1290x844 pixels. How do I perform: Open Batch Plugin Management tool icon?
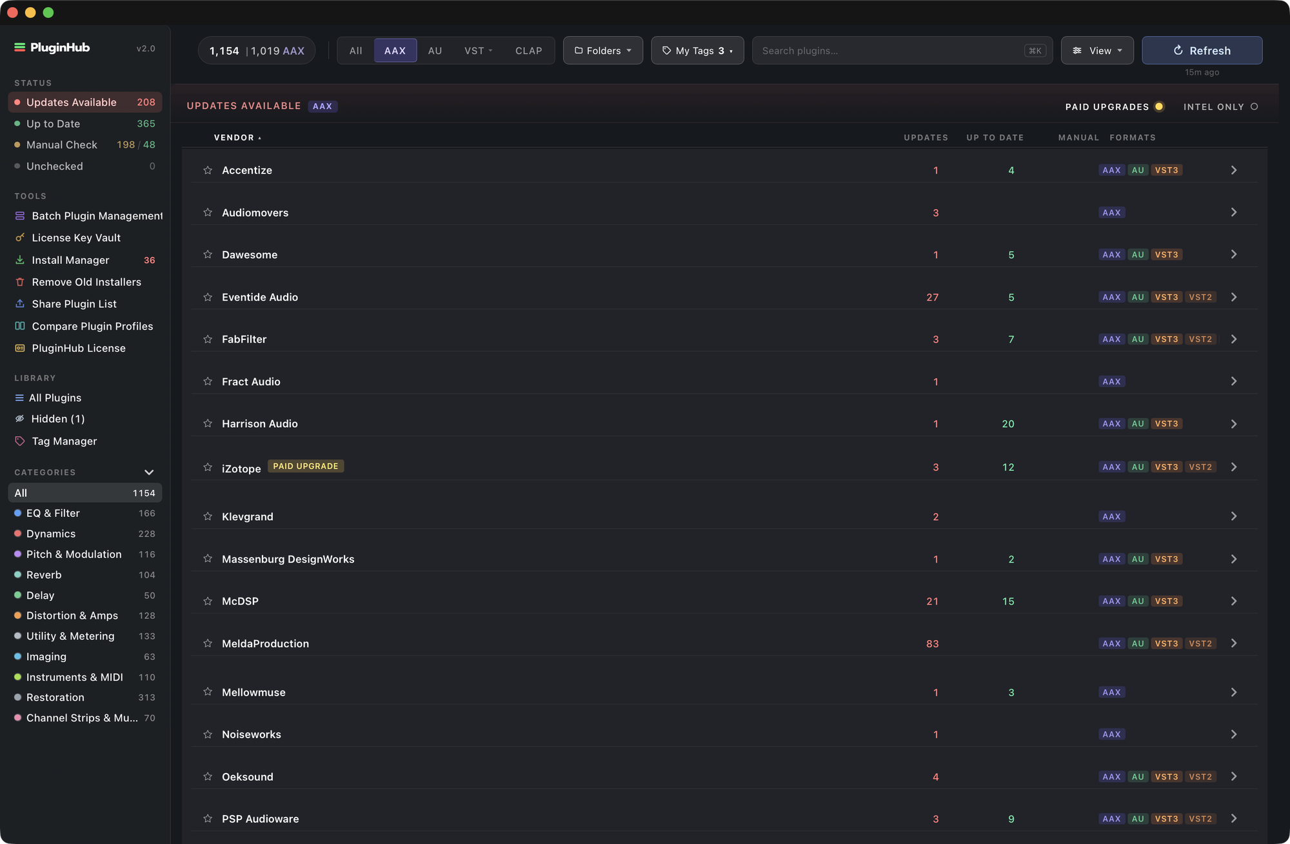tap(20, 216)
